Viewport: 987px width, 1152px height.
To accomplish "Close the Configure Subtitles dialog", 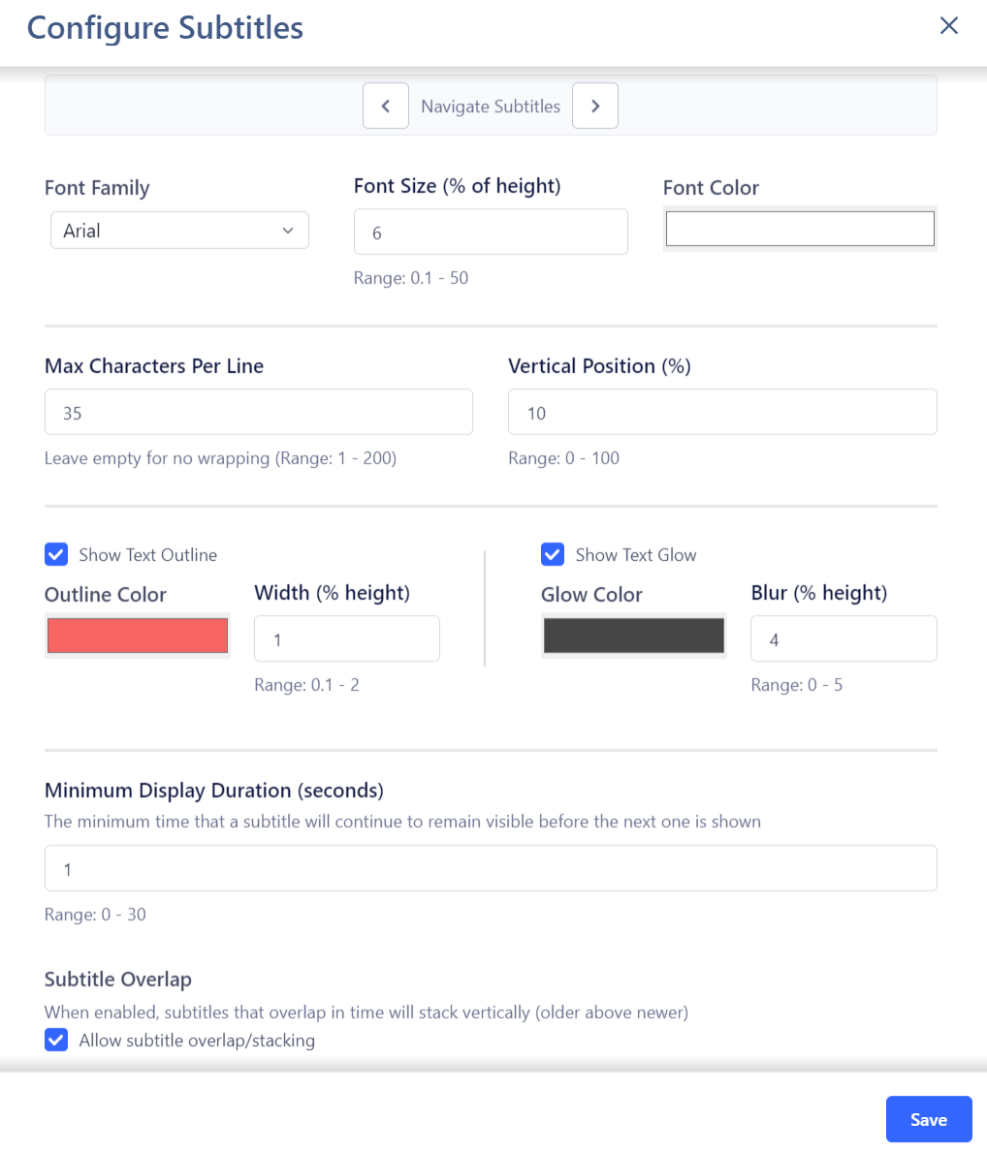I will (949, 26).
